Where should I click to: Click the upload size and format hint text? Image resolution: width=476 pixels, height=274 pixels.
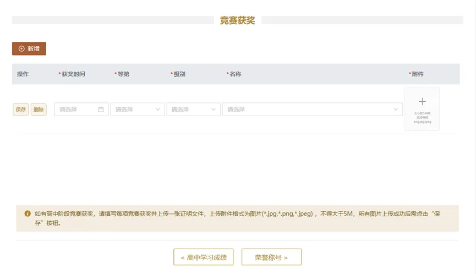[x=422, y=117]
